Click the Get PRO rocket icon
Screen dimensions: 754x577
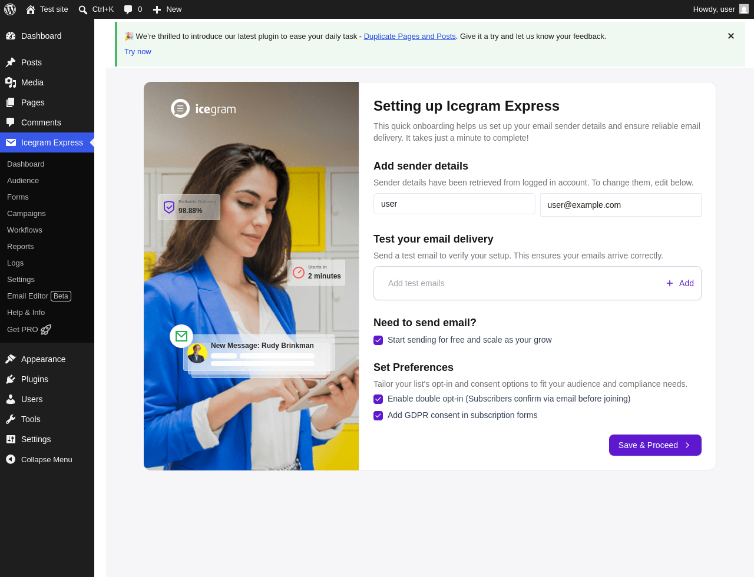[x=46, y=330]
